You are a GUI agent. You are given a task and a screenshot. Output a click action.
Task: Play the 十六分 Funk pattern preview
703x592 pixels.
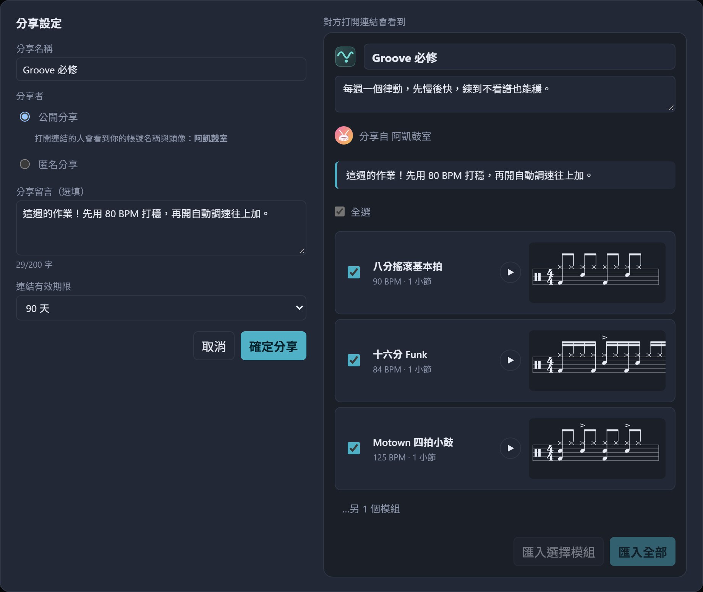pos(510,360)
